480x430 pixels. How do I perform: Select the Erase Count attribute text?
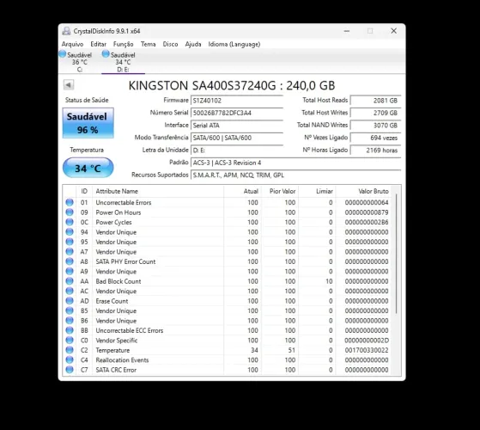112,301
